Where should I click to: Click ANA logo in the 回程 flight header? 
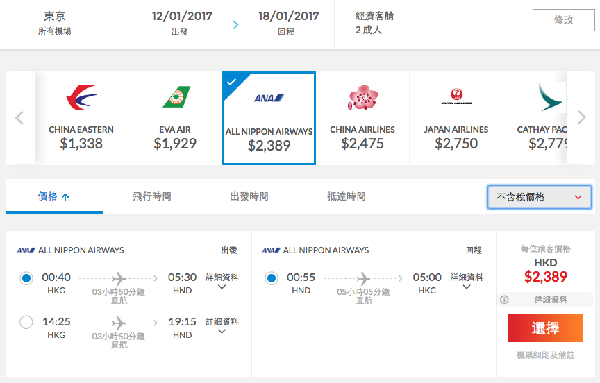[272, 250]
